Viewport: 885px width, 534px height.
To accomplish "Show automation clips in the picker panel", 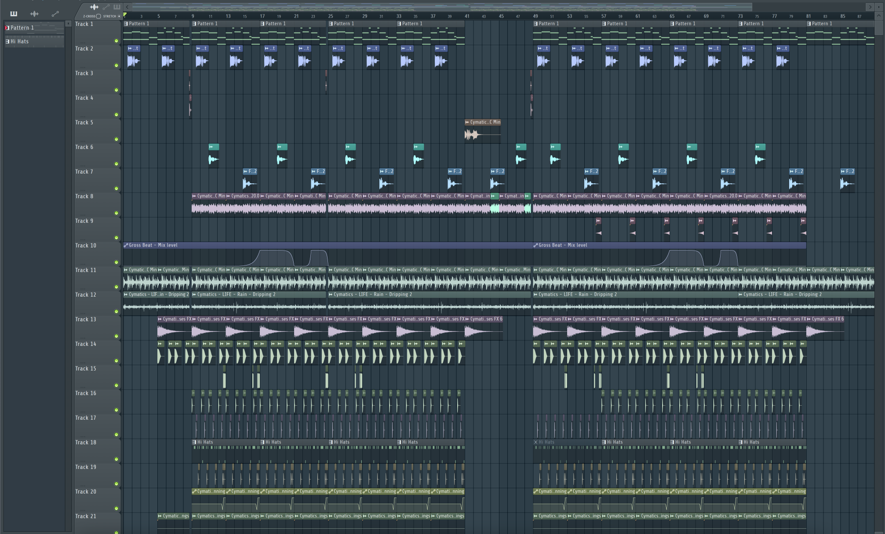I will coord(55,14).
